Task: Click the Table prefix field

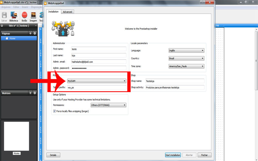Action: [97, 87]
